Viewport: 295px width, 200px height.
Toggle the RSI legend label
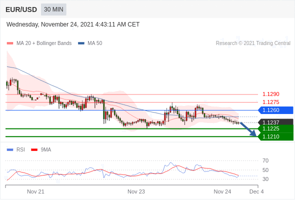click(20, 150)
